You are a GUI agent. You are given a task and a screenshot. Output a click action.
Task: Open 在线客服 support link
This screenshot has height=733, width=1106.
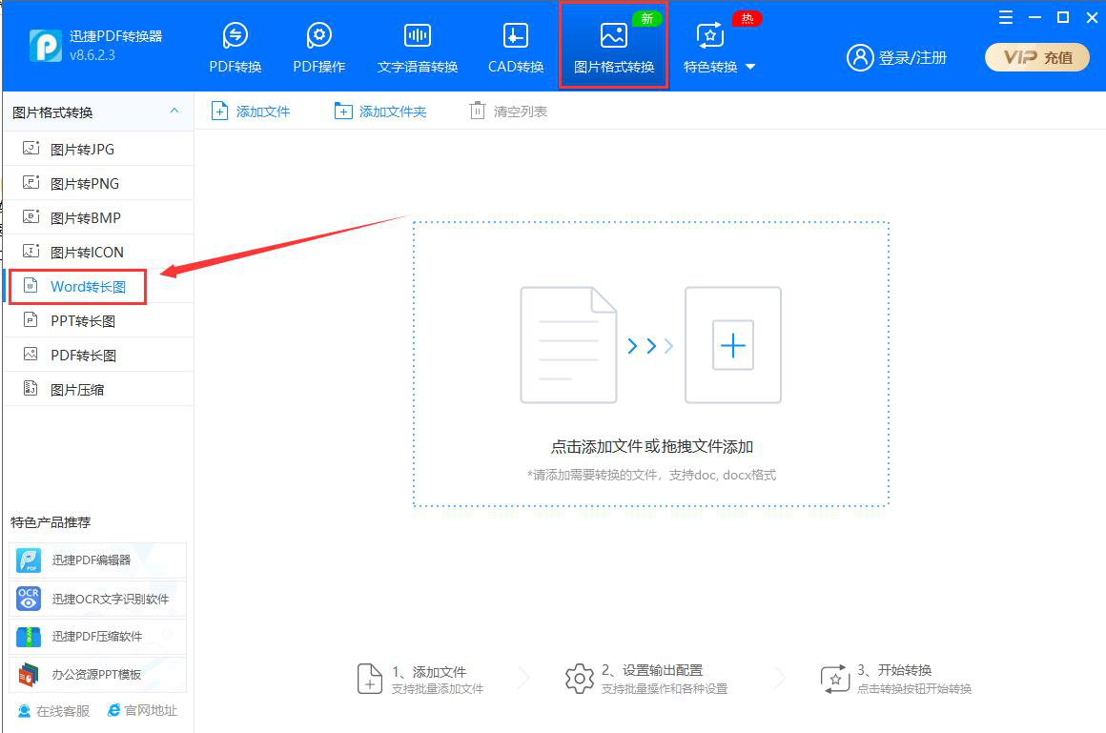pyautogui.click(x=53, y=711)
